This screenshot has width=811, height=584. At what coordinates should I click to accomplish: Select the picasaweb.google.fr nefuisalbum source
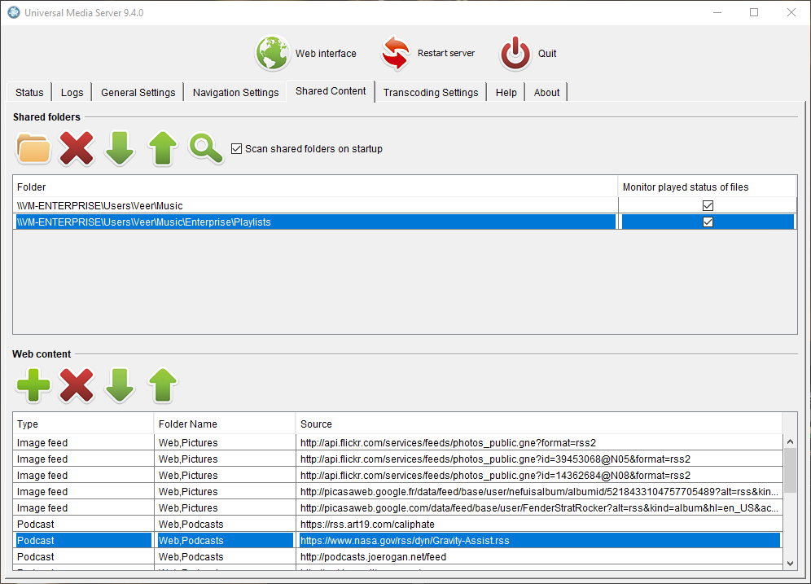tap(539, 491)
